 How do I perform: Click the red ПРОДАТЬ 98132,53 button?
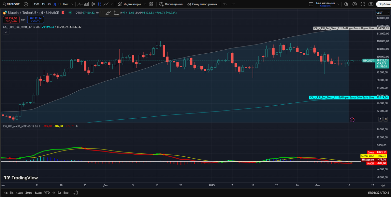pyautogui.click(x=11, y=20)
